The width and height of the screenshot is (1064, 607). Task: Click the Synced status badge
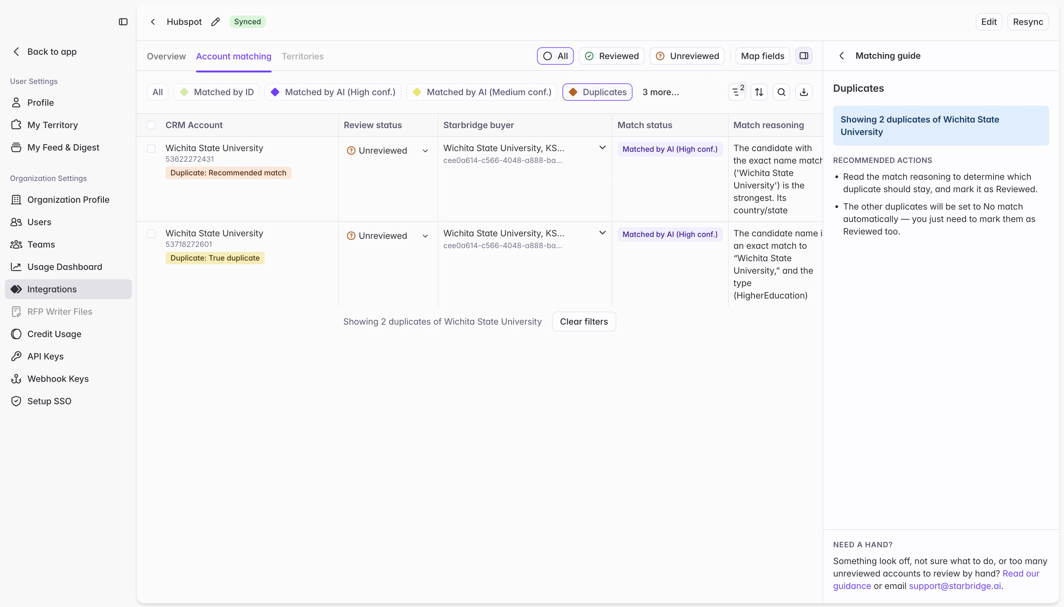[247, 22]
